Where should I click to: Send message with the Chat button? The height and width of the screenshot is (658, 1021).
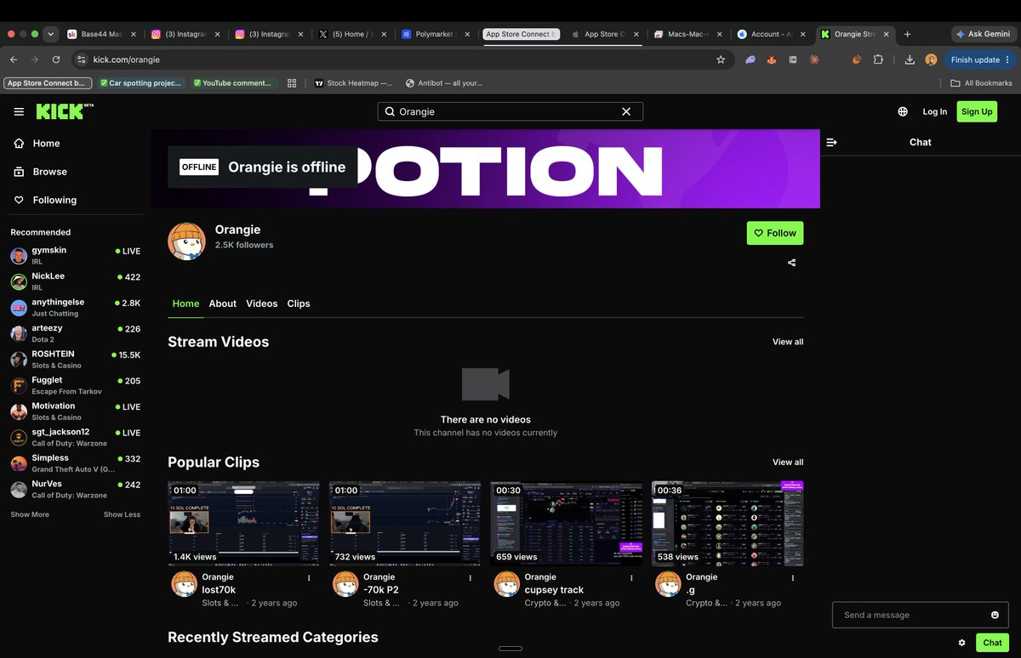992,643
